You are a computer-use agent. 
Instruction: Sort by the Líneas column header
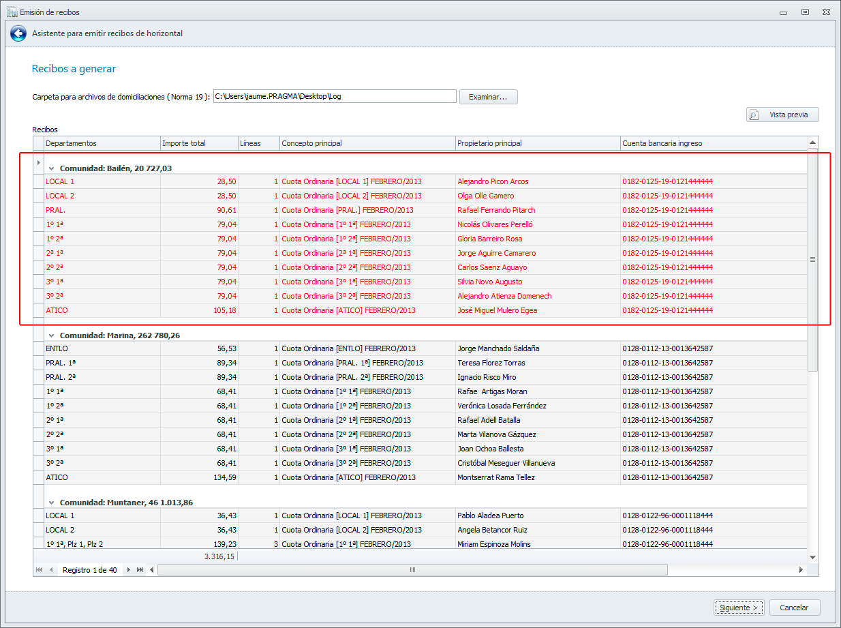pos(259,143)
